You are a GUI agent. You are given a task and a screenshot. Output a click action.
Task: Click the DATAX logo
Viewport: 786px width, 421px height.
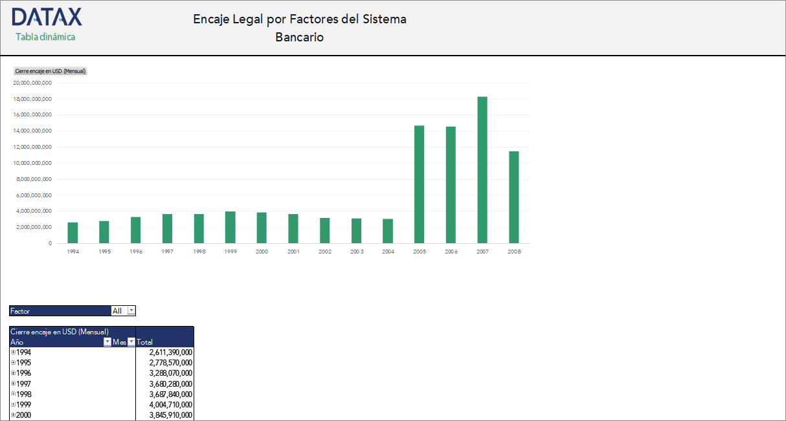coord(46,16)
